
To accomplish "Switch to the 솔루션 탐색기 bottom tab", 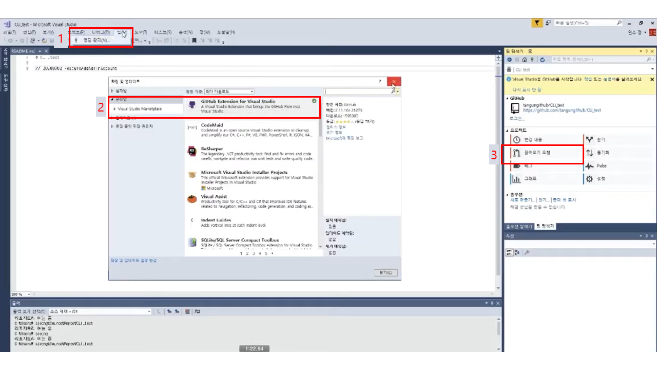I will (519, 226).
